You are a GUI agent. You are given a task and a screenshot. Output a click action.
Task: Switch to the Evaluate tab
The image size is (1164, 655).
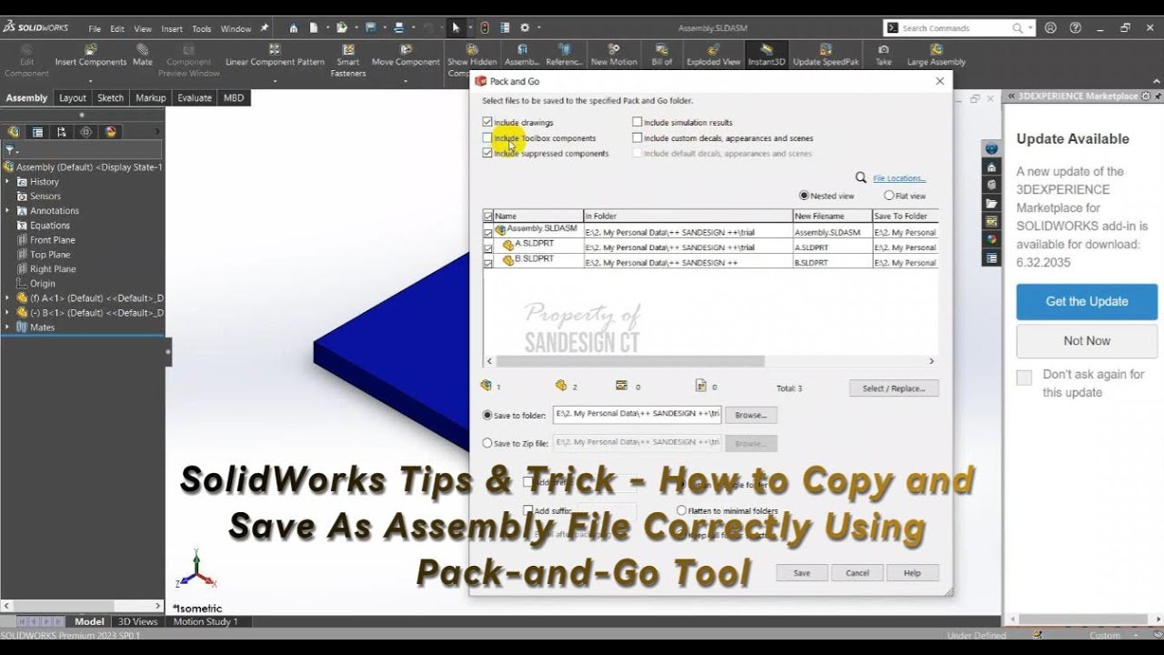tap(194, 98)
